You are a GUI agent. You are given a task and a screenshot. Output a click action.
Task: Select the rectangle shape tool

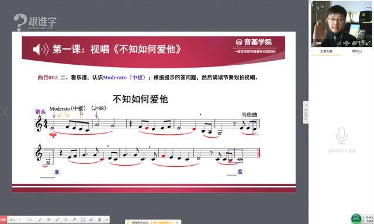(x=82, y=219)
